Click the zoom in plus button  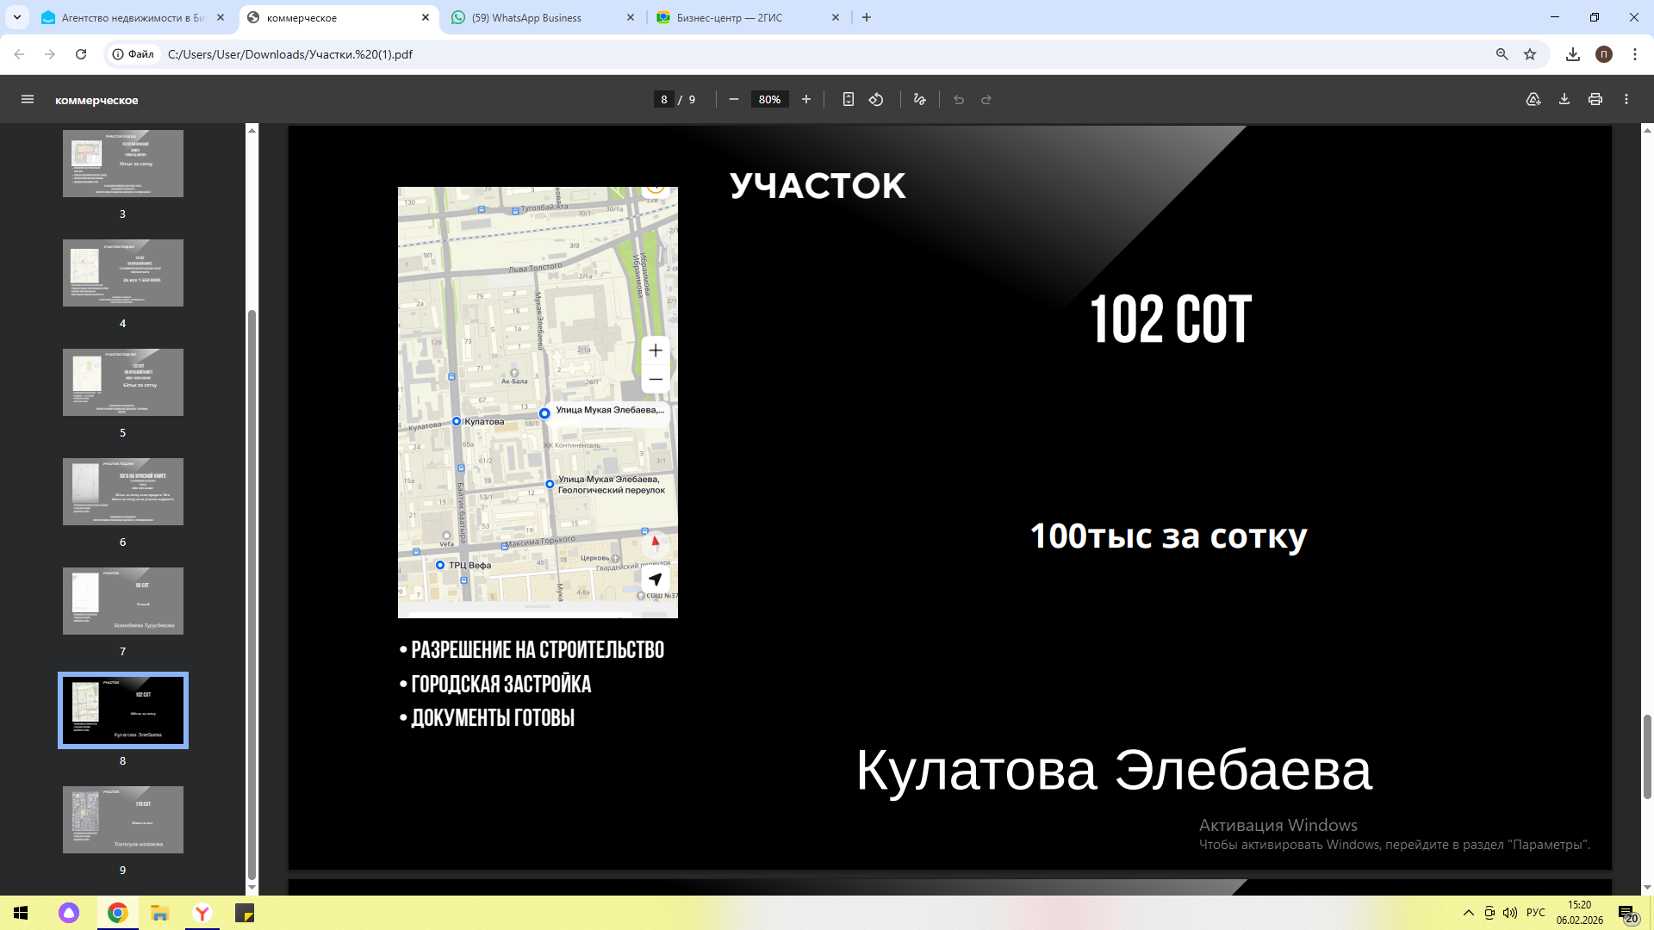806,100
